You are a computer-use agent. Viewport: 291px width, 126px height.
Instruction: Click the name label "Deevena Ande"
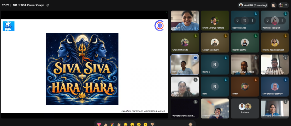click(x=239, y=28)
